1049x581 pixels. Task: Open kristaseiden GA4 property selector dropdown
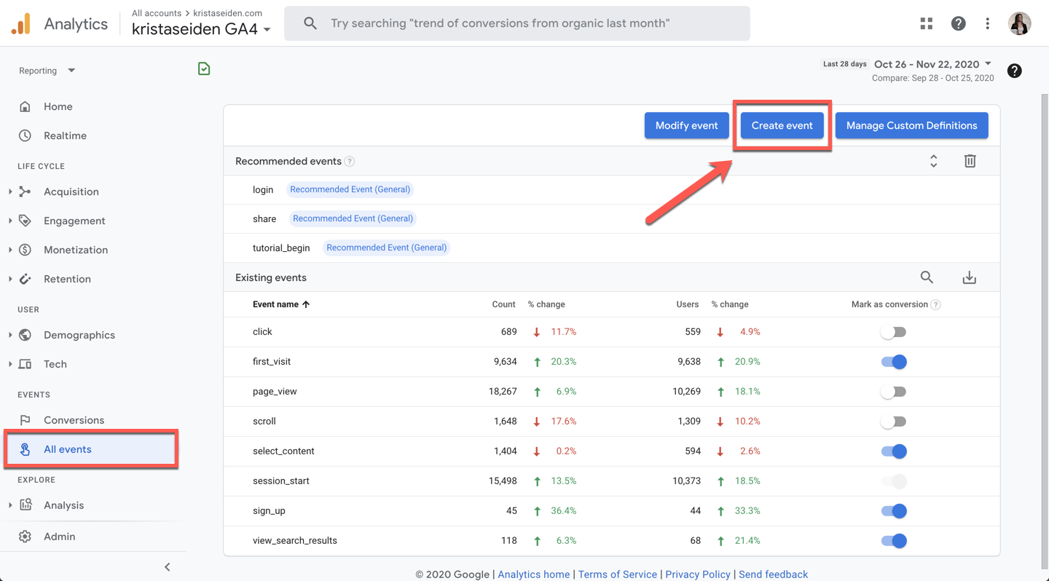coord(201,29)
